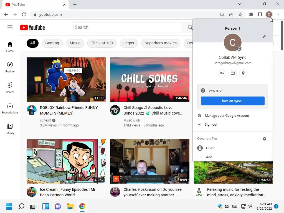Click the address bar URL youtube.com
Viewport: 284px width, 213px height.
coord(50,14)
